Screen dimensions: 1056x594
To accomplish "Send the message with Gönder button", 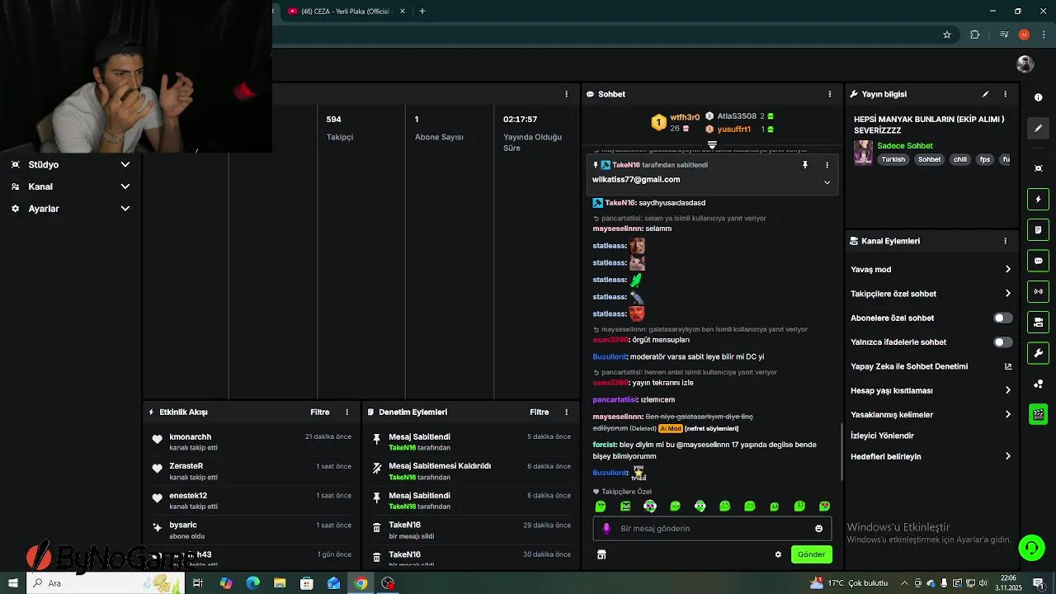I will [811, 554].
